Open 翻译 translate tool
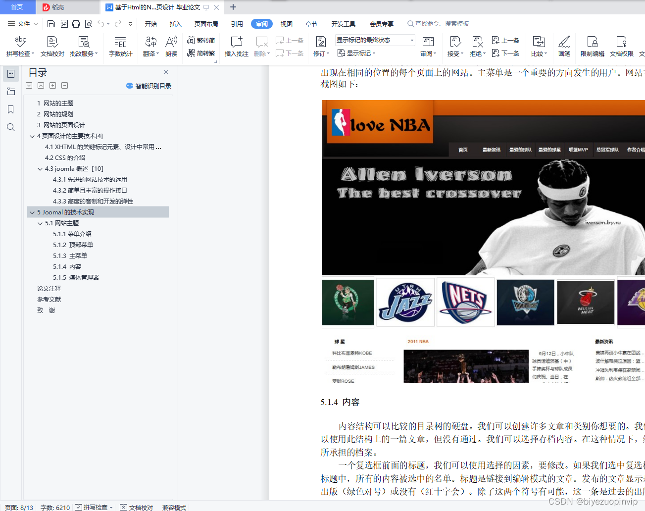The width and height of the screenshot is (645, 511). point(150,47)
